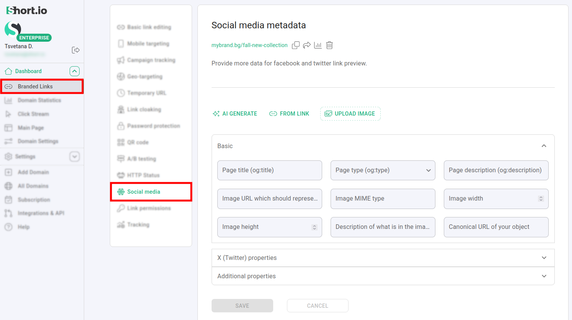The width and height of the screenshot is (572, 320).
Task: Select the QR code option
Action: 137,142
